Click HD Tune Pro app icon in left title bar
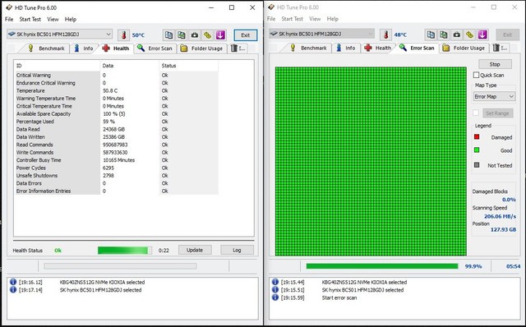The width and height of the screenshot is (526, 327). click(x=9, y=7)
